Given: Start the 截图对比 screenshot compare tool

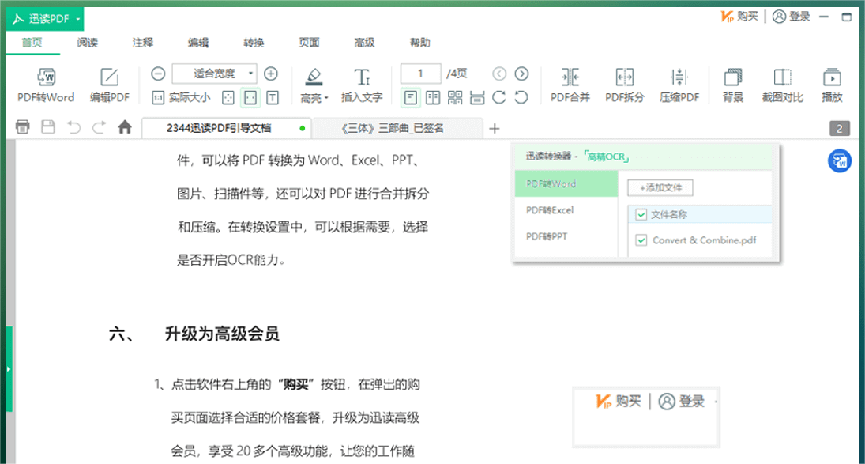Looking at the screenshot, I should (x=782, y=85).
